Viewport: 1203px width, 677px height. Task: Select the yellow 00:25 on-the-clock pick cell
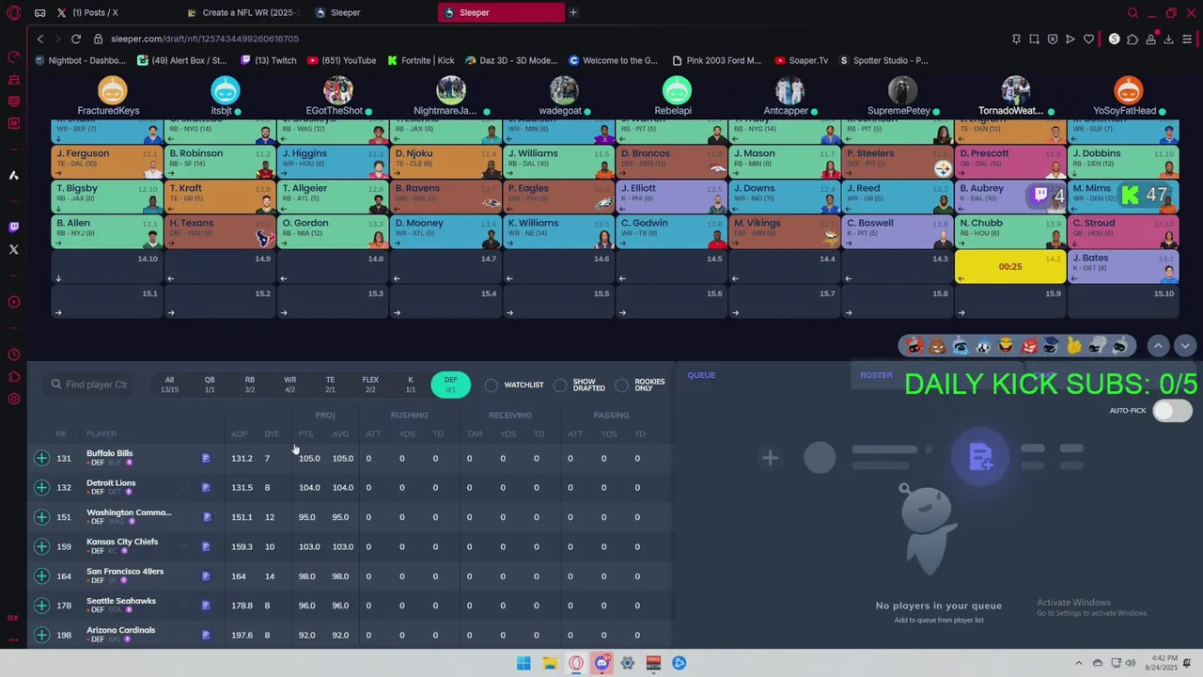[x=1010, y=266]
